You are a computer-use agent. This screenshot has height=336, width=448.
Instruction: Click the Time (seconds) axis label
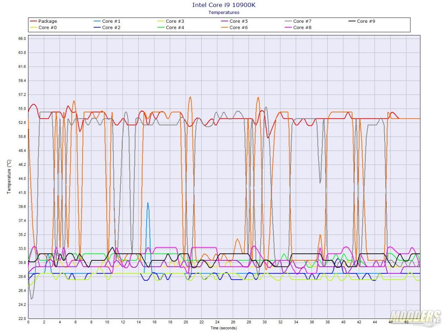tap(224, 328)
